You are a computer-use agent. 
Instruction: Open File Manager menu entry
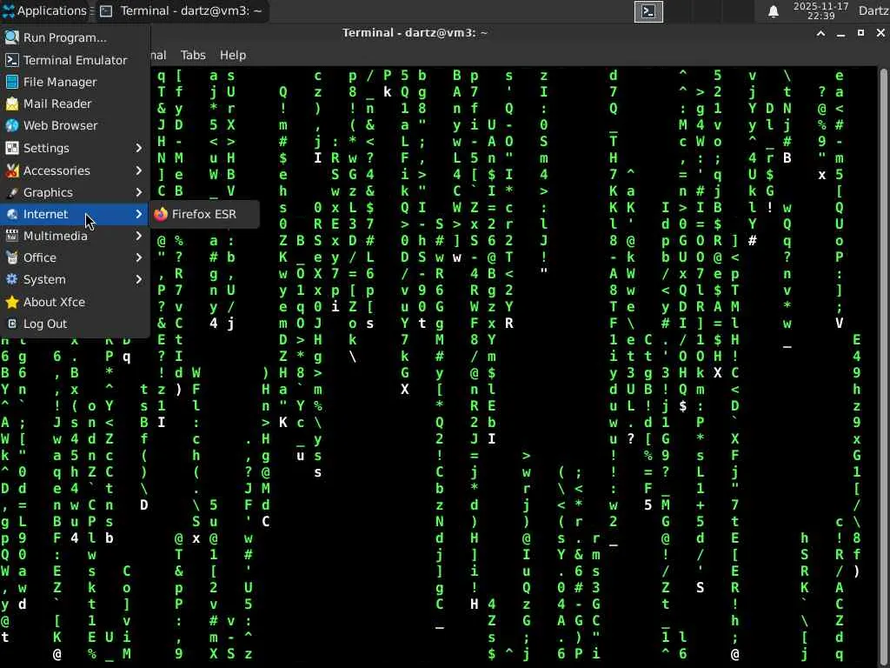point(75,82)
